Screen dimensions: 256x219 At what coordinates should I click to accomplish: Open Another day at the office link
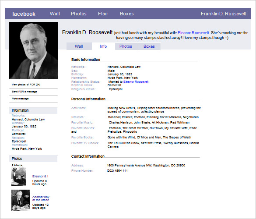(x=41, y=198)
